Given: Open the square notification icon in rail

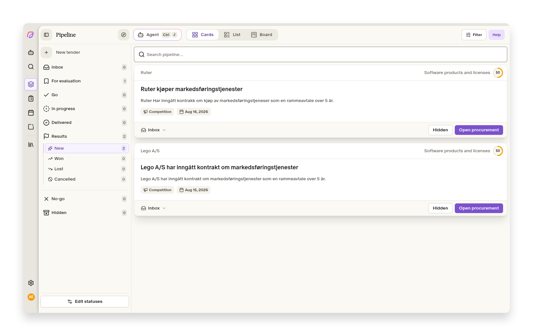Looking at the screenshot, I should (x=31, y=127).
